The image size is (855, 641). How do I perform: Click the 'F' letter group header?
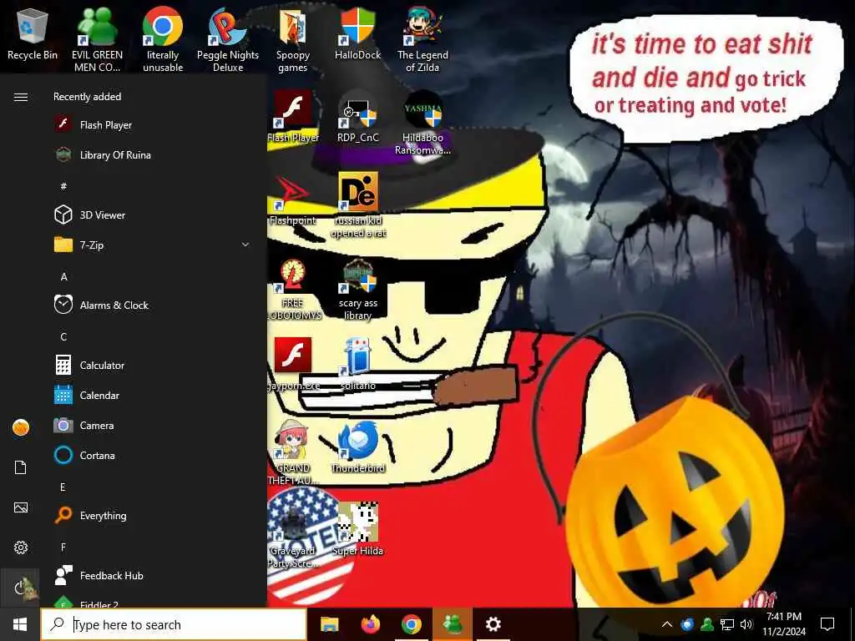pyautogui.click(x=63, y=547)
